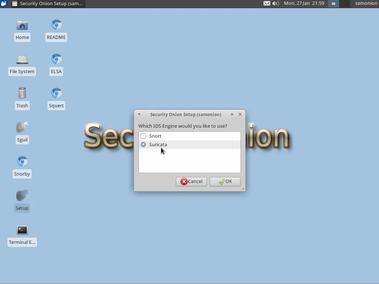This screenshot has width=379, height=284.
Task: Click the Security Onion Setup taskbar entry
Action: (x=48, y=4)
